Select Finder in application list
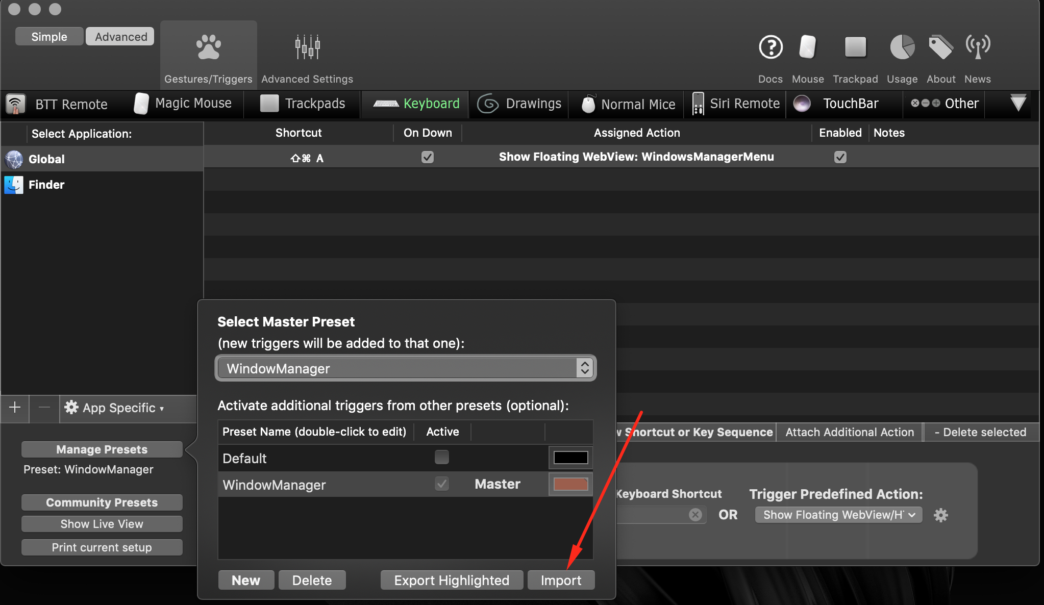This screenshot has height=605, width=1044. tap(46, 185)
